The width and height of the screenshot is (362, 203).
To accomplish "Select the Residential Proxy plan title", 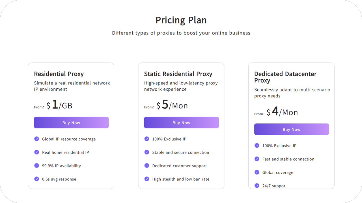I will point(59,74).
